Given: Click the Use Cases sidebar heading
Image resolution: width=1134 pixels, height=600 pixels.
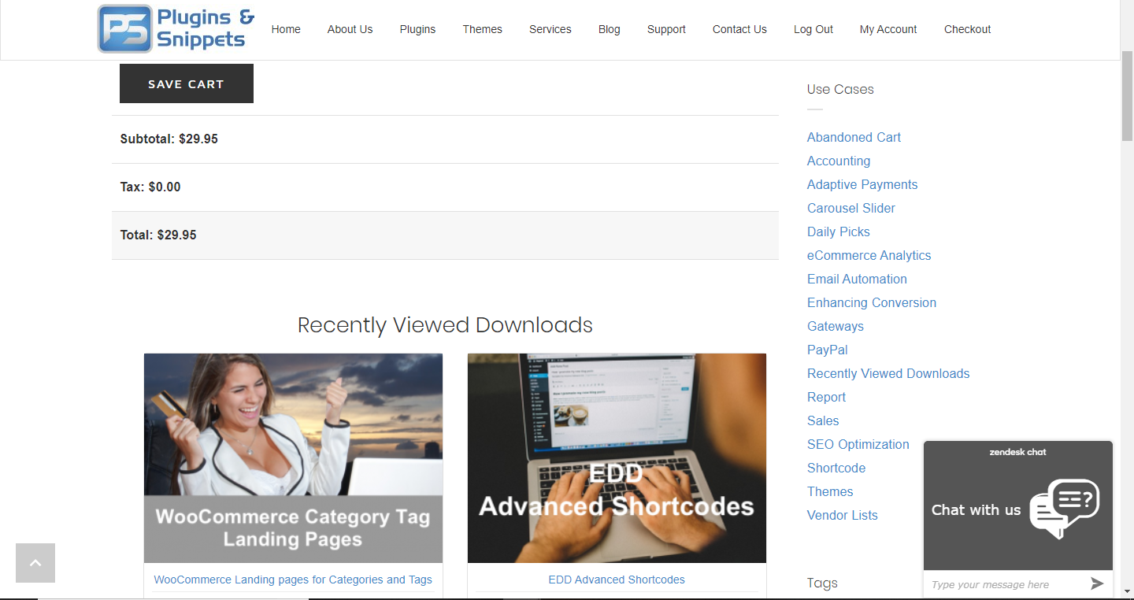Looking at the screenshot, I should (840, 89).
